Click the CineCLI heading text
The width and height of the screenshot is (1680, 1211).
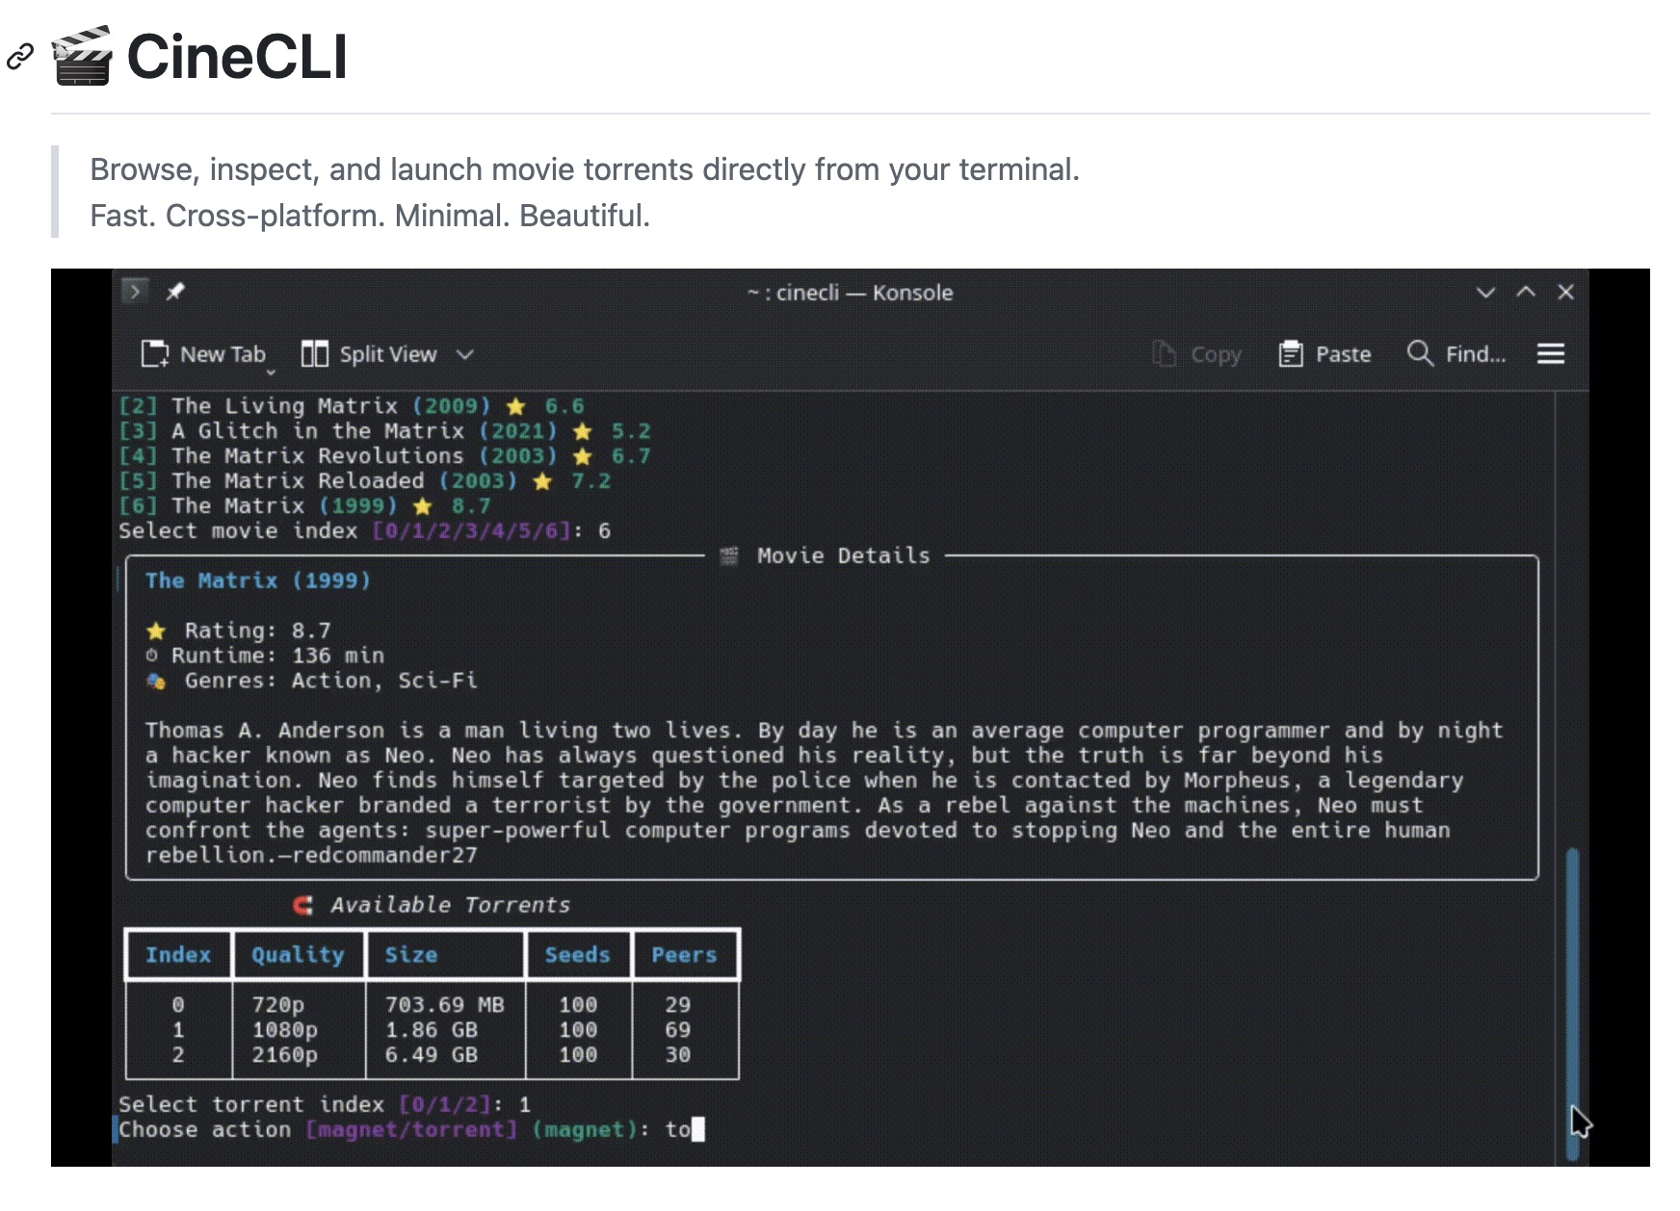237,56
